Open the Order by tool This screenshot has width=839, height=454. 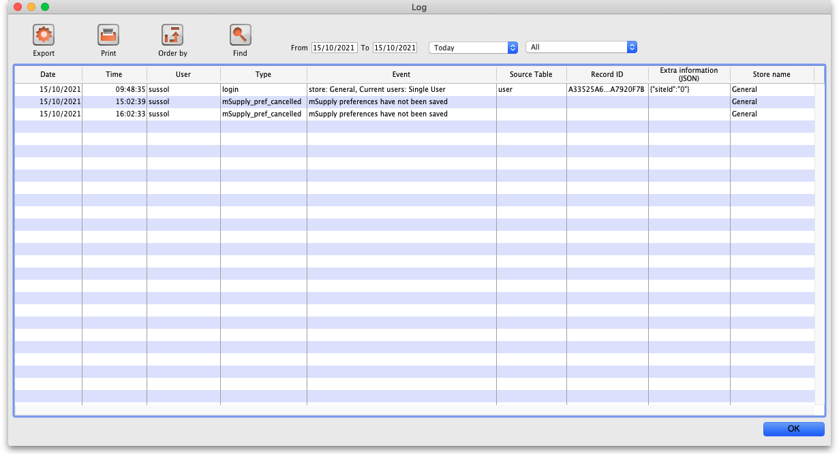click(x=172, y=35)
